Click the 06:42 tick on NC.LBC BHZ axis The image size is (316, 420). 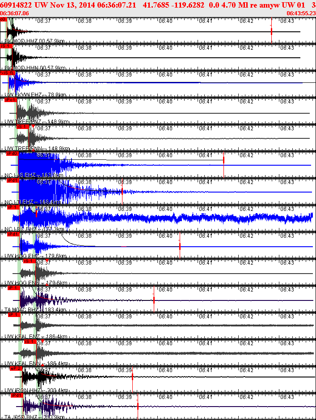click(x=246, y=209)
